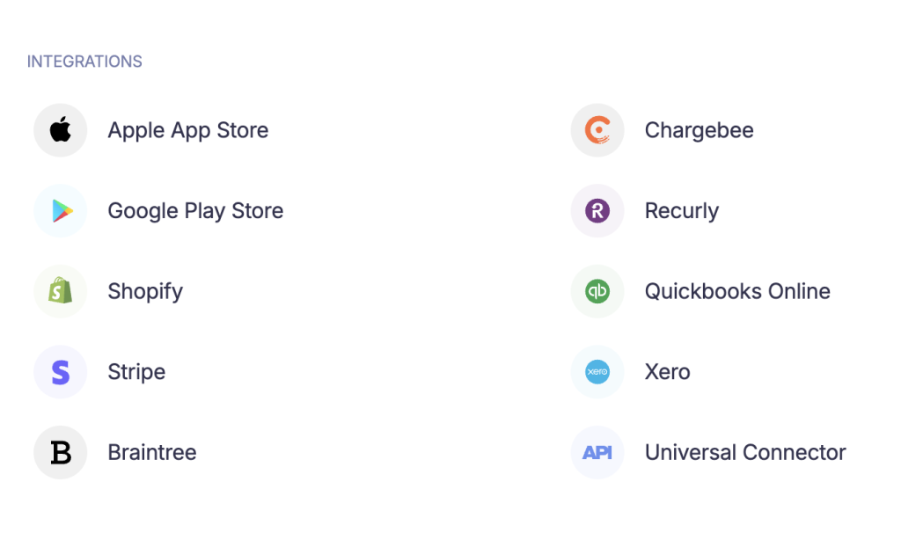Screen dimensions: 901x533
Task: Choose the Quickbooks Online link
Action: tap(737, 291)
